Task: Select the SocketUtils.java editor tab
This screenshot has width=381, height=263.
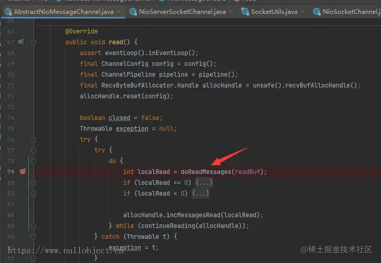Action: [x=274, y=12]
